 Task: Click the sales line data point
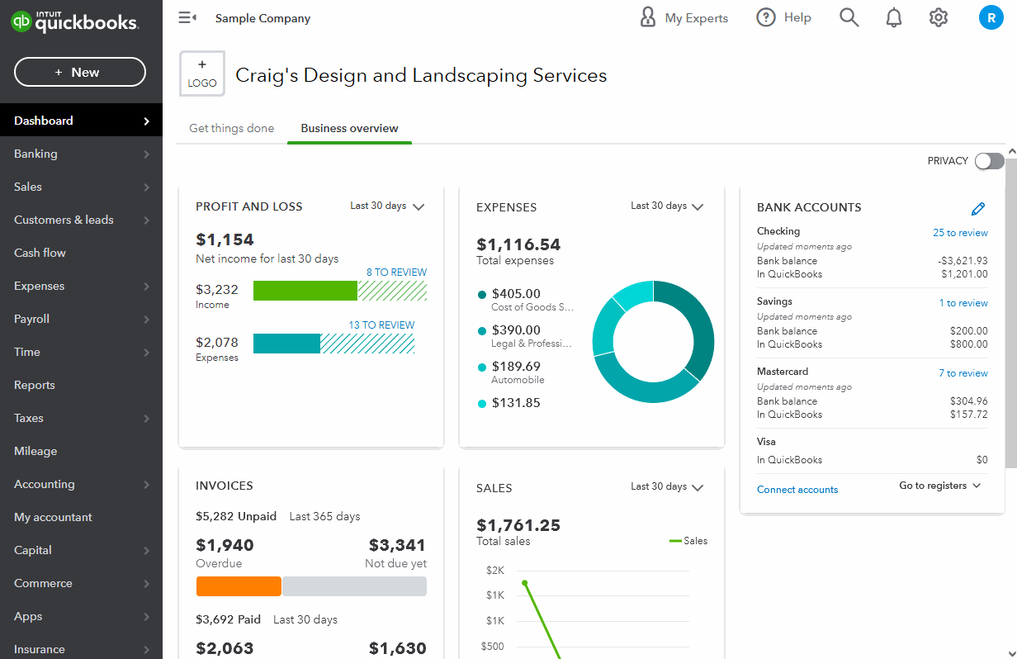524,583
